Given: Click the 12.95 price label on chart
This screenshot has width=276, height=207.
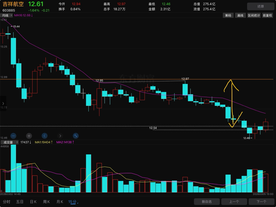Looking at the screenshot, I should (99, 81).
